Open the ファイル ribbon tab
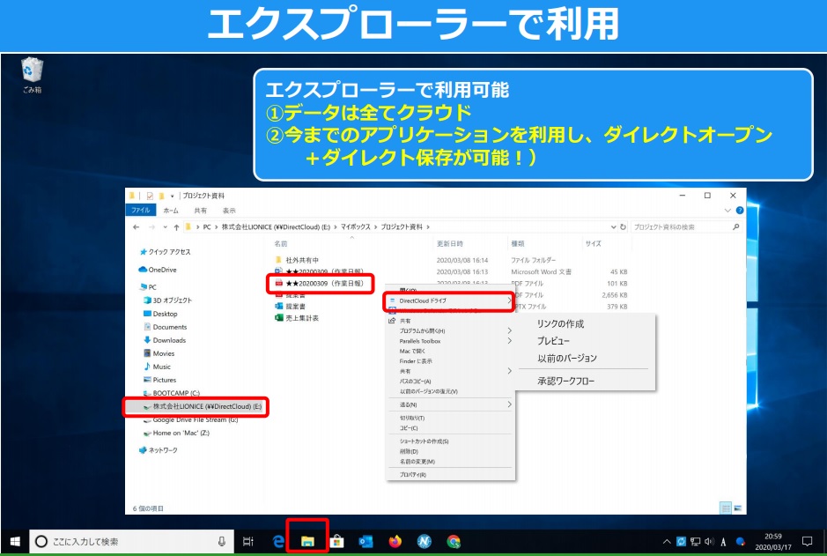827x556 pixels. pyautogui.click(x=140, y=211)
